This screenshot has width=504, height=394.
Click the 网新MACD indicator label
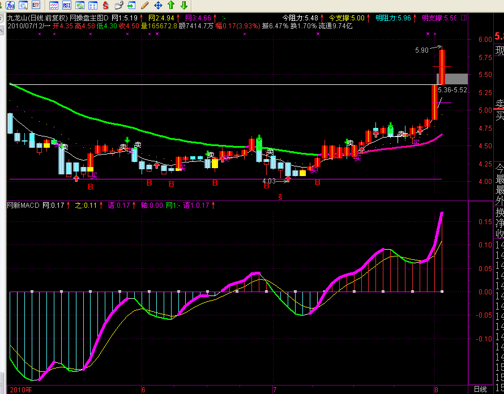(x=23, y=205)
